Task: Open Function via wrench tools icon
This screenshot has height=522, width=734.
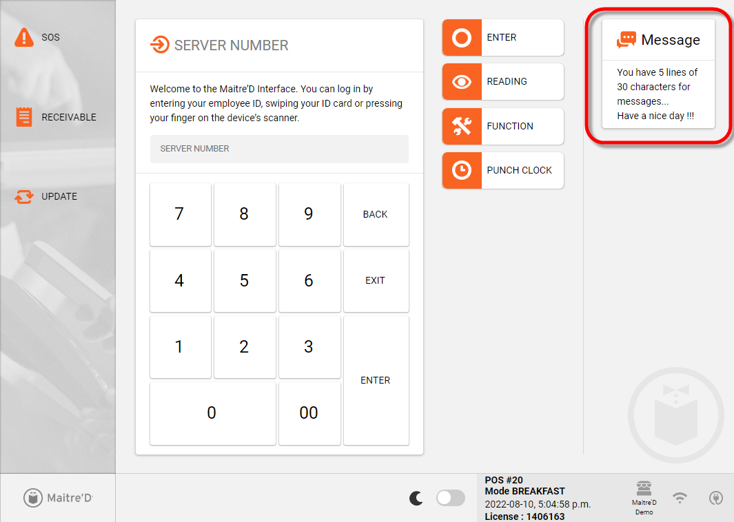Action: coord(462,126)
